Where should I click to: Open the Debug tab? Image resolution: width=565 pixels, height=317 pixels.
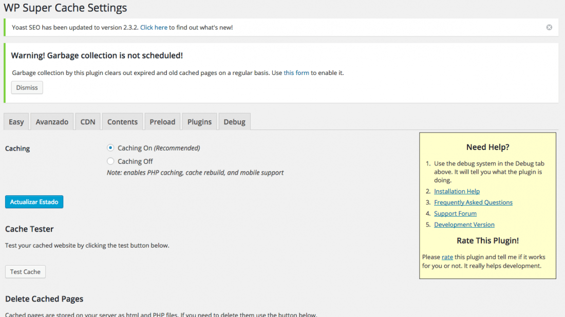click(x=235, y=122)
